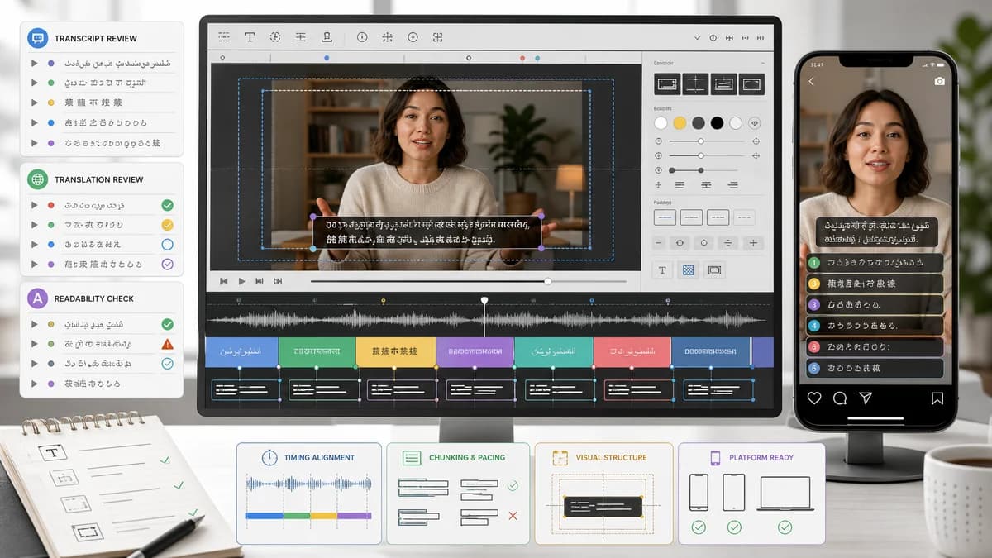992x558 pixels.
Task: Select the Text tool in the editor toolbar
Action: point(249,37)
